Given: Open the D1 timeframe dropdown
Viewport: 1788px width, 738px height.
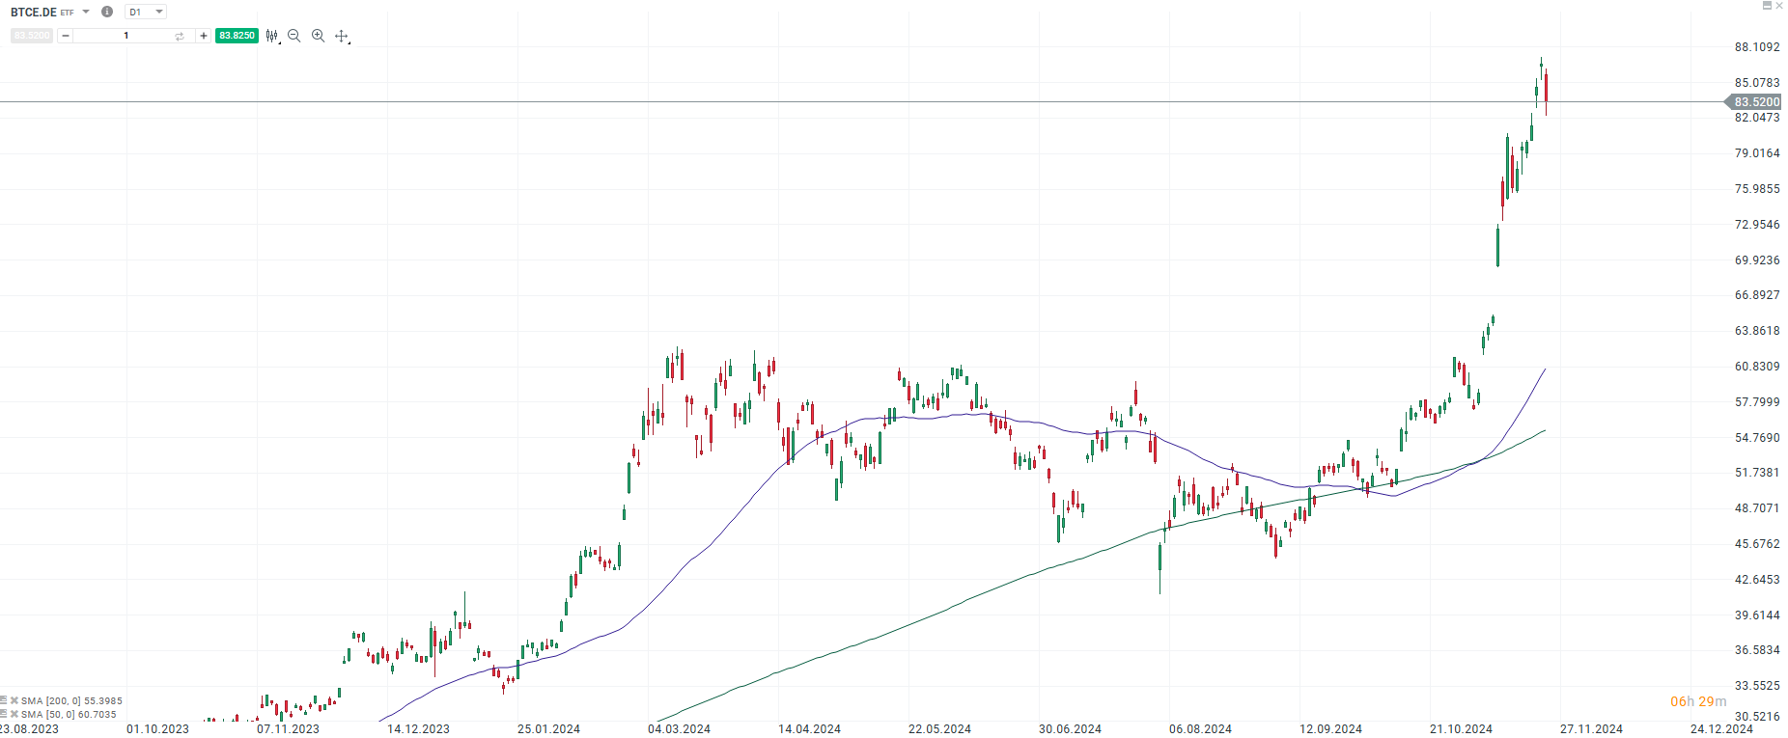Looking at the screenshot, I should tap(147, 12).
